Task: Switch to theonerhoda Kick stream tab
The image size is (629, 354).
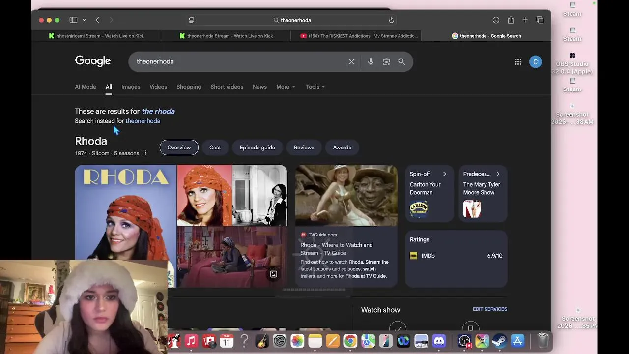Action: pos(226,36)
